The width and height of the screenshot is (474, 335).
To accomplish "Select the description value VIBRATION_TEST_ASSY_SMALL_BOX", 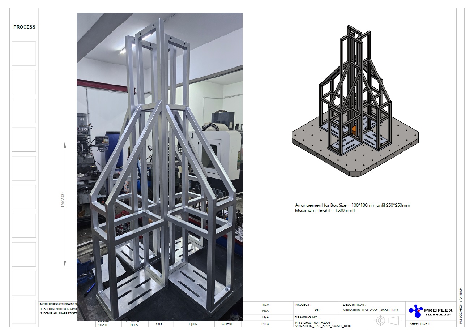I will 371,310.
